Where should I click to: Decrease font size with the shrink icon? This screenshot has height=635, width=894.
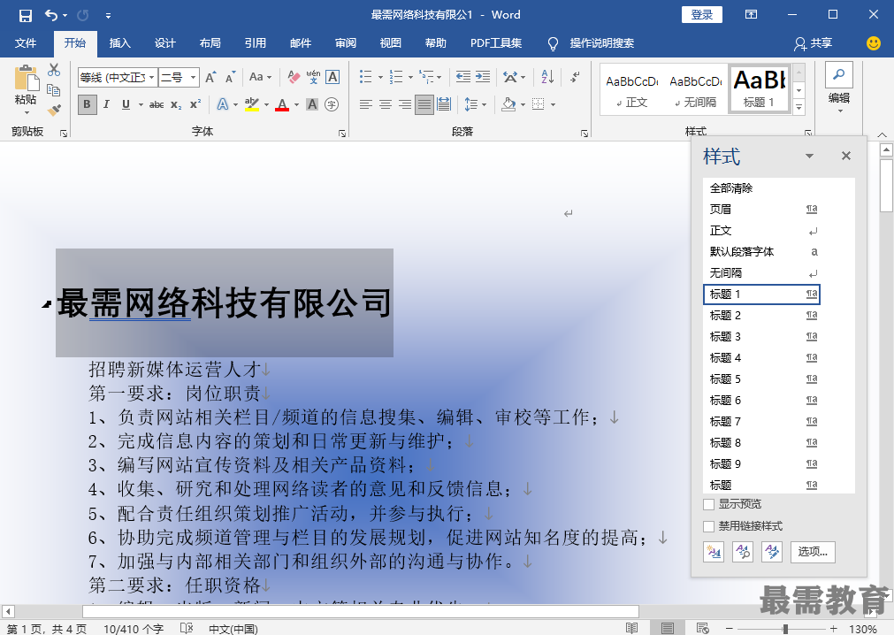(230, 77)
